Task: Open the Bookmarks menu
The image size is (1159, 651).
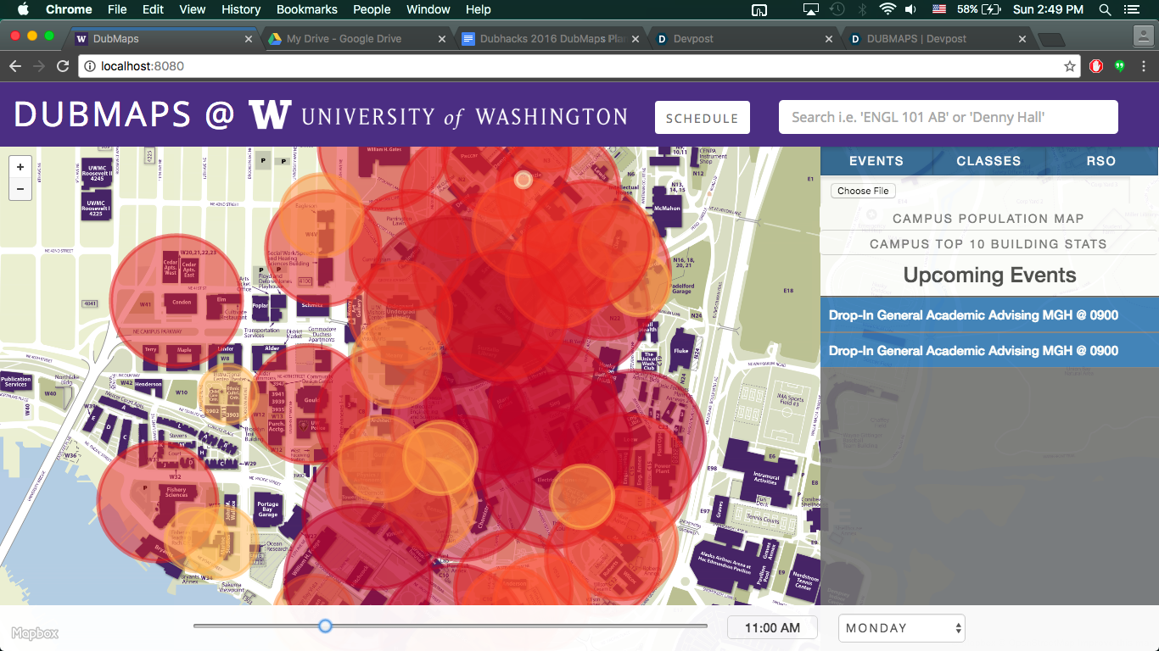Action: (307, 9)
